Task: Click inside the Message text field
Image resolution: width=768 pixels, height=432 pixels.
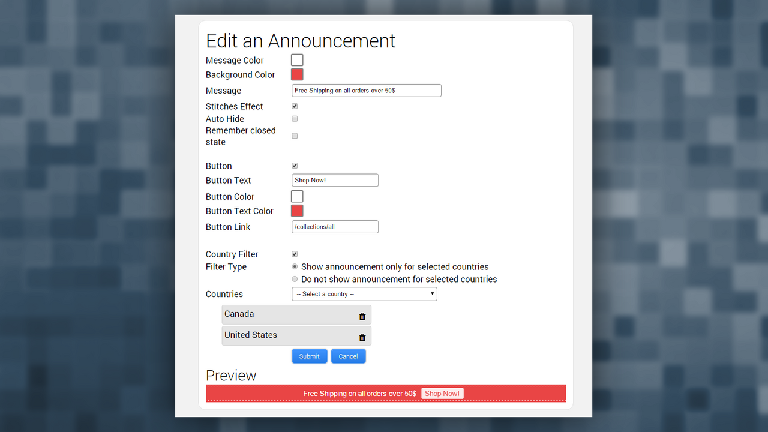Action: coord(366,90)
